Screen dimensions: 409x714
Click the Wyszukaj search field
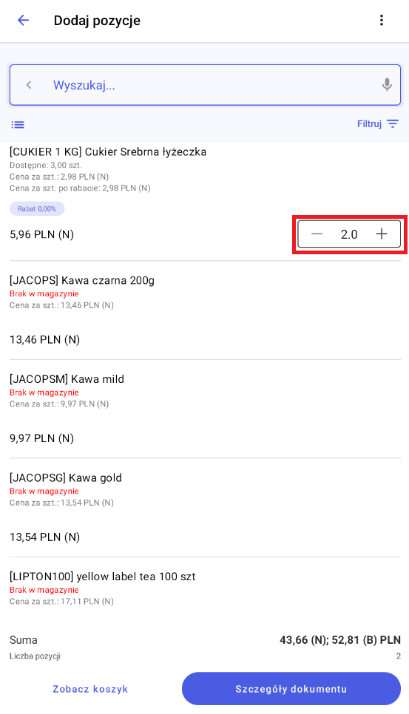(205, 85)
